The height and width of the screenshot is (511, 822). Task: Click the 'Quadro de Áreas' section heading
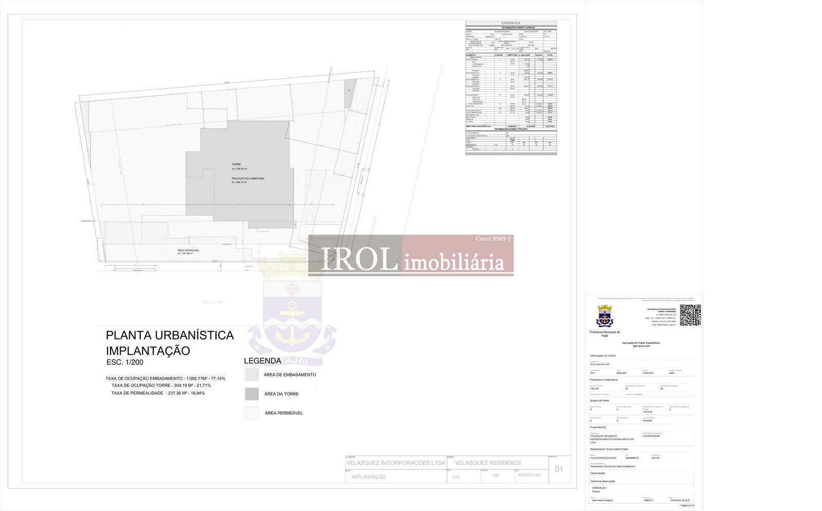(x=600, y=401)
